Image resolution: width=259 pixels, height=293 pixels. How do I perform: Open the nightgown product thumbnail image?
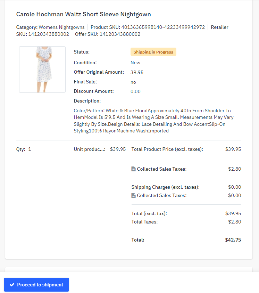tap(42, 70)
